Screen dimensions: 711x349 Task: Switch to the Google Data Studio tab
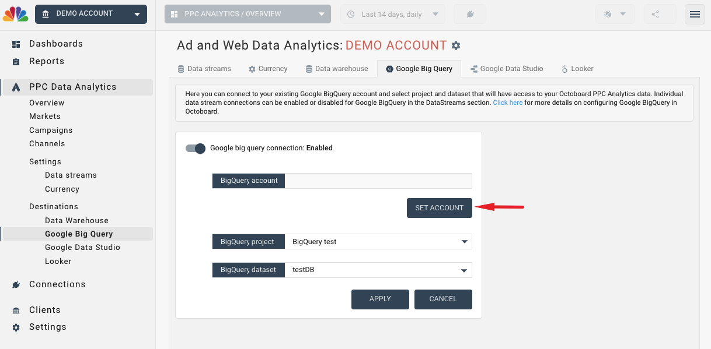click(x=507, y=69)
